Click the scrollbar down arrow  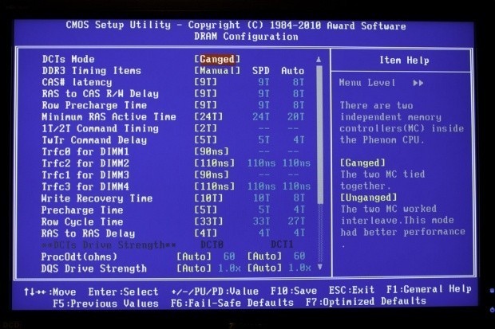[320, 267]
